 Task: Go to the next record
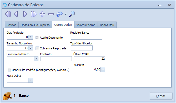pos(25,14)
